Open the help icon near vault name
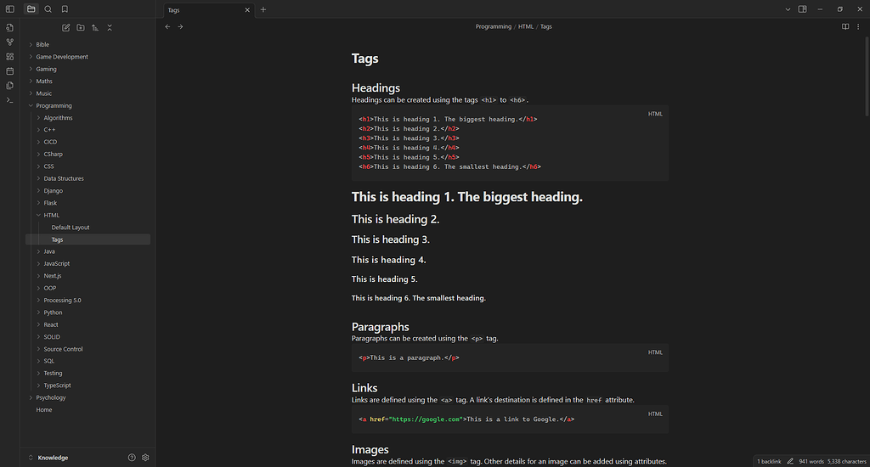 [132, 458]
